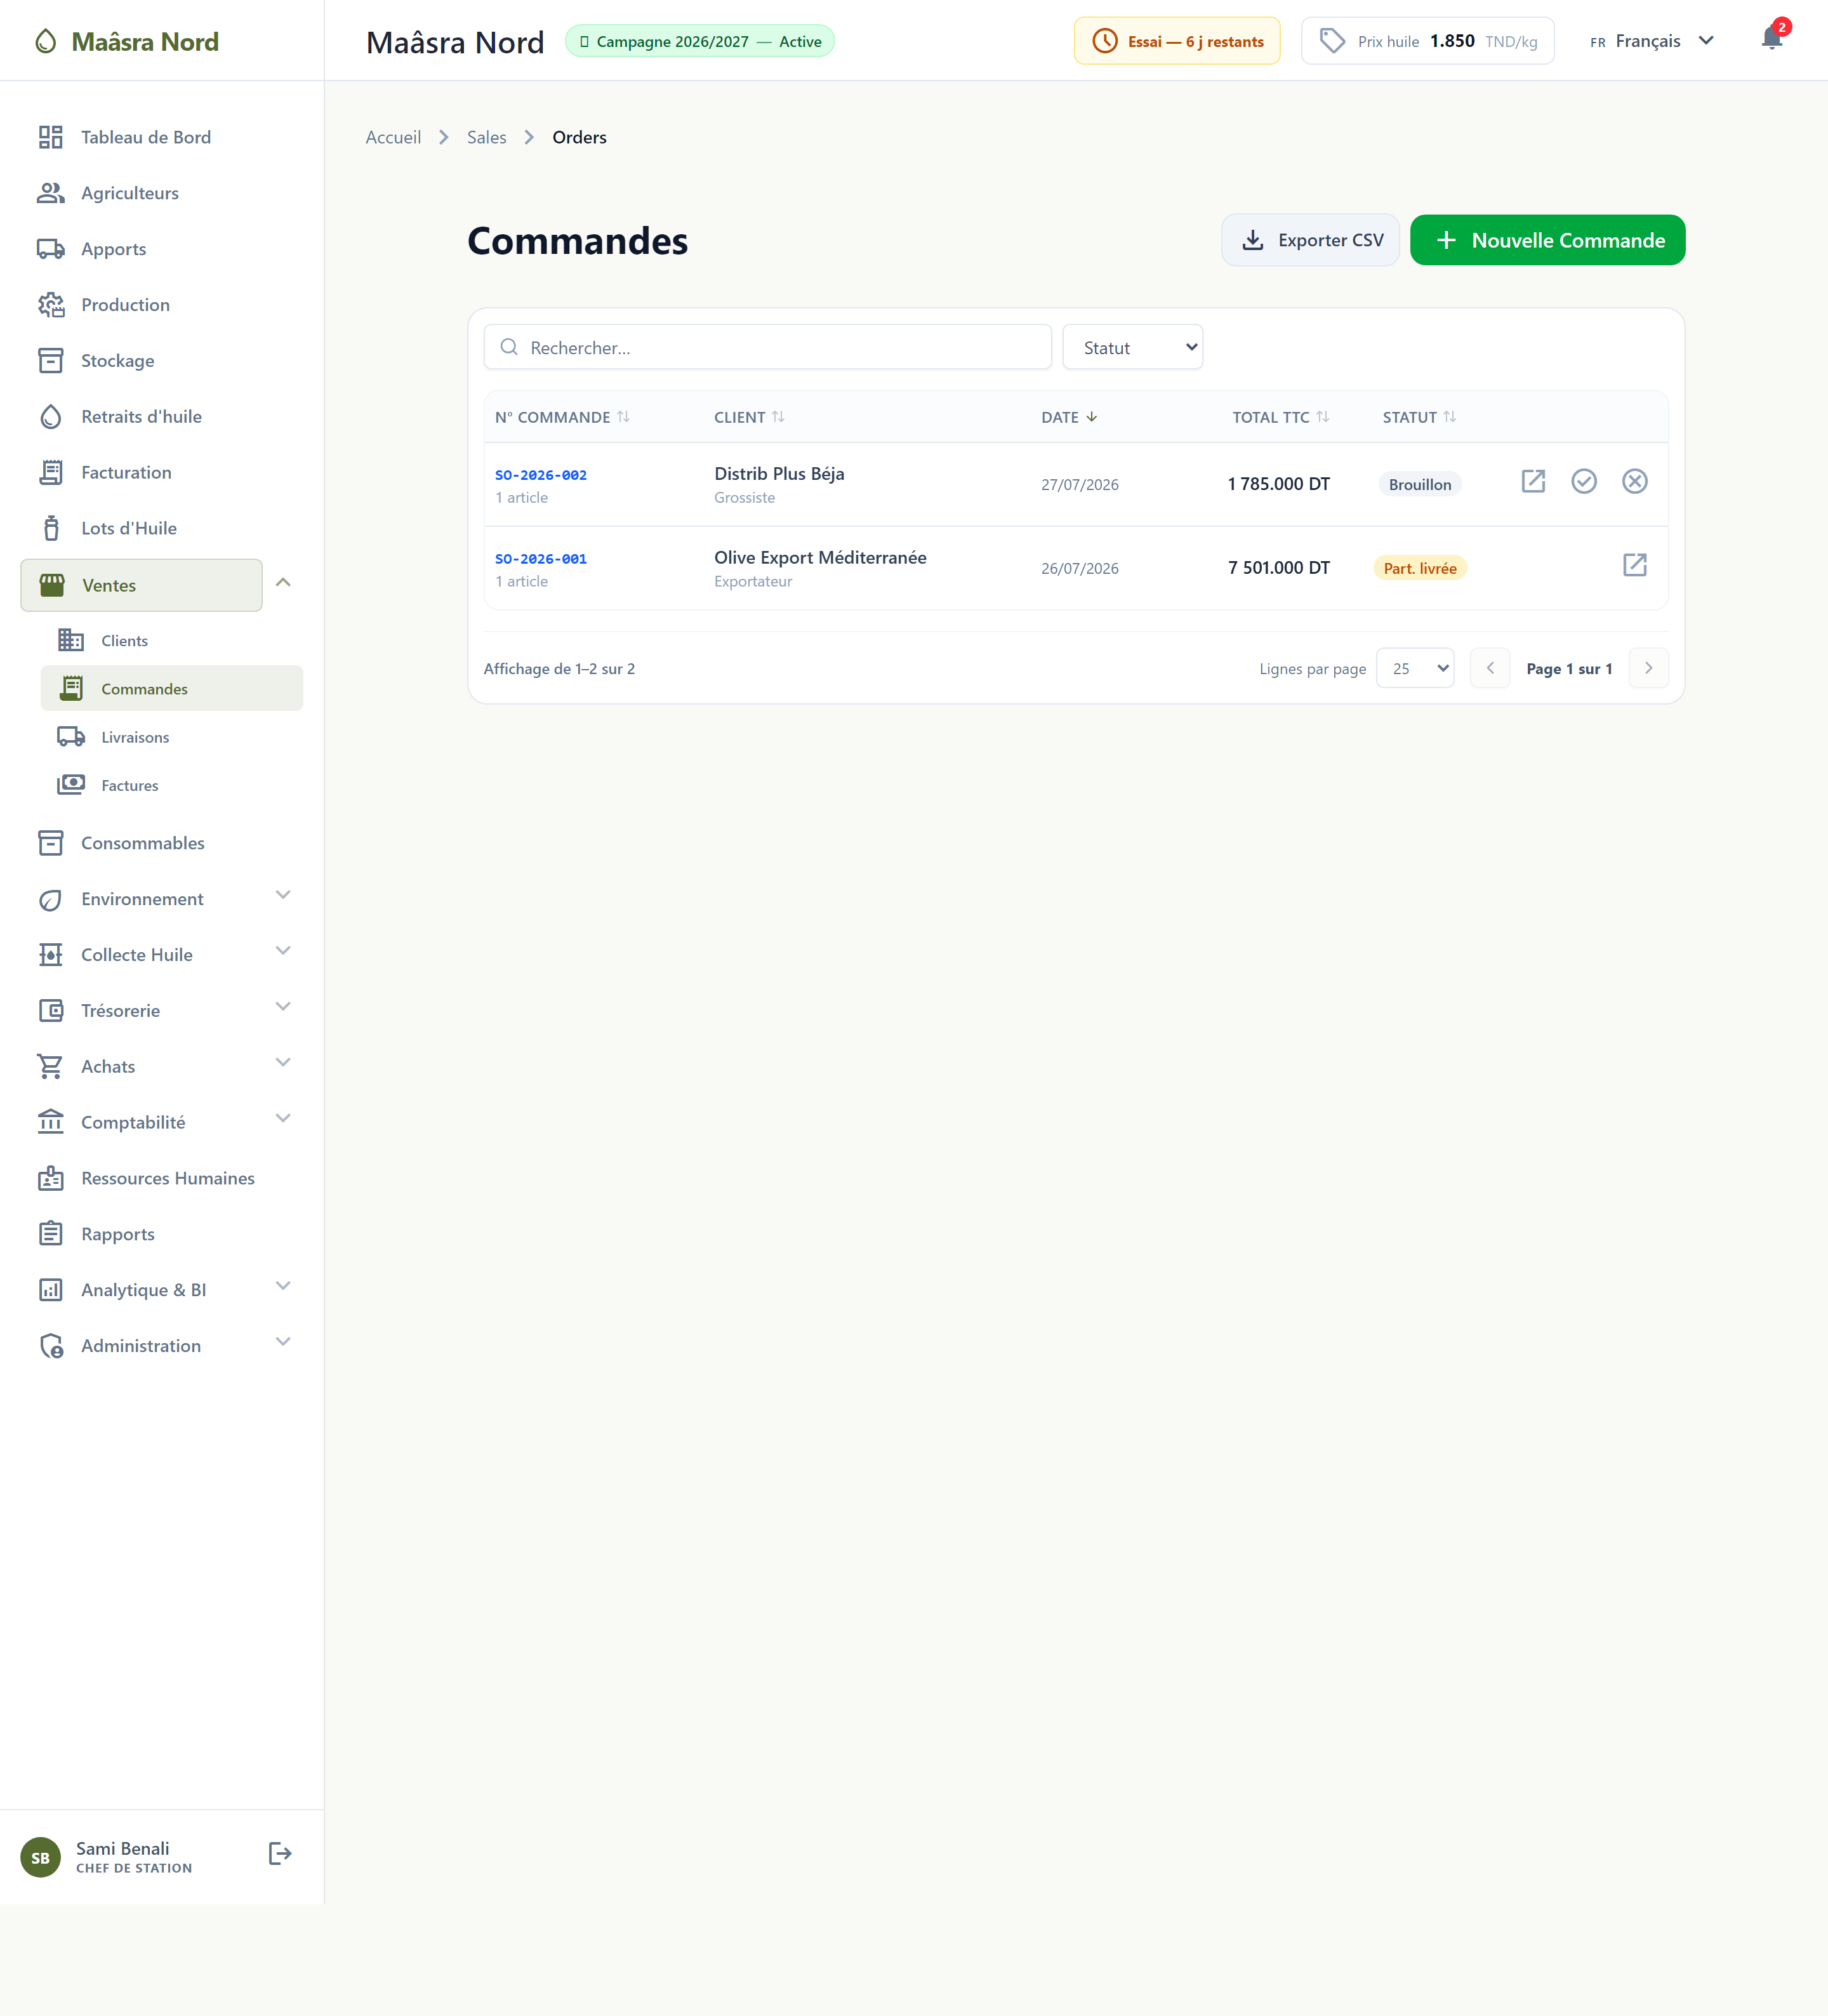Click the SB user avatar

[41, 1858]
